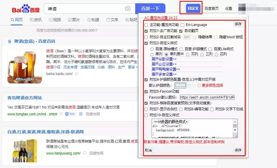277x168 pixels.
Task: Play the beer video thumbnail
Action: (x=25, y=66)
